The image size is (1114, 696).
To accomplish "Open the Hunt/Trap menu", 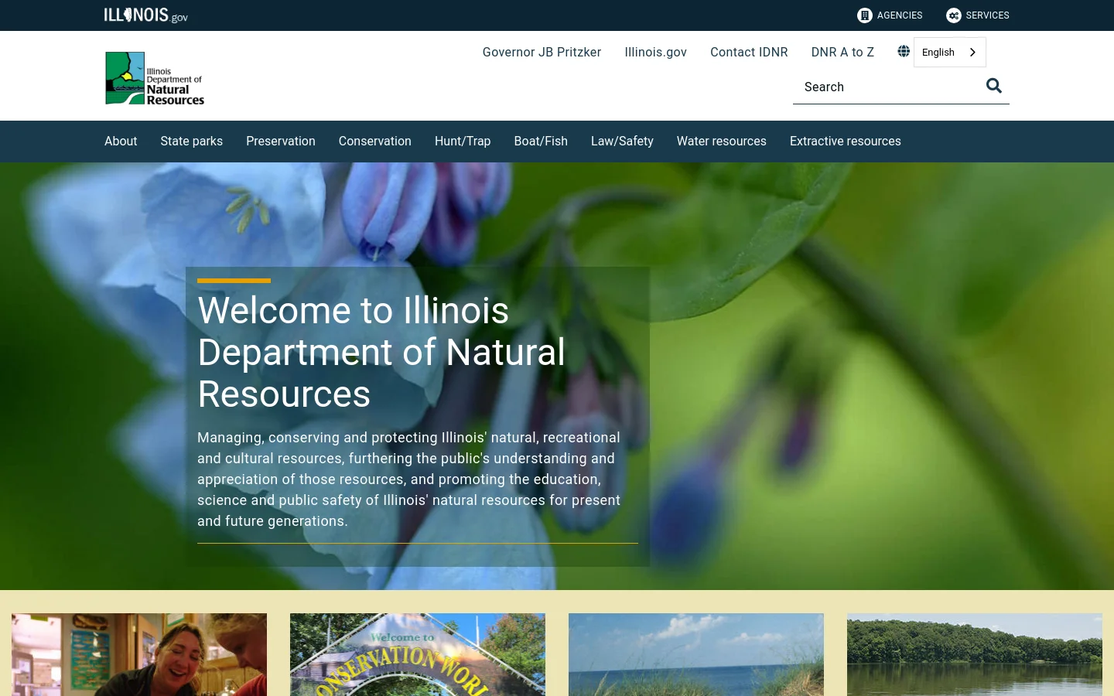I will pyautogui.click(x=463, y=141).
